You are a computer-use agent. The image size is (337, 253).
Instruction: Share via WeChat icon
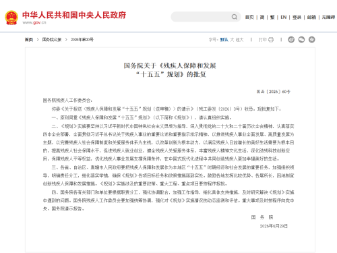(x=301, y=40)
